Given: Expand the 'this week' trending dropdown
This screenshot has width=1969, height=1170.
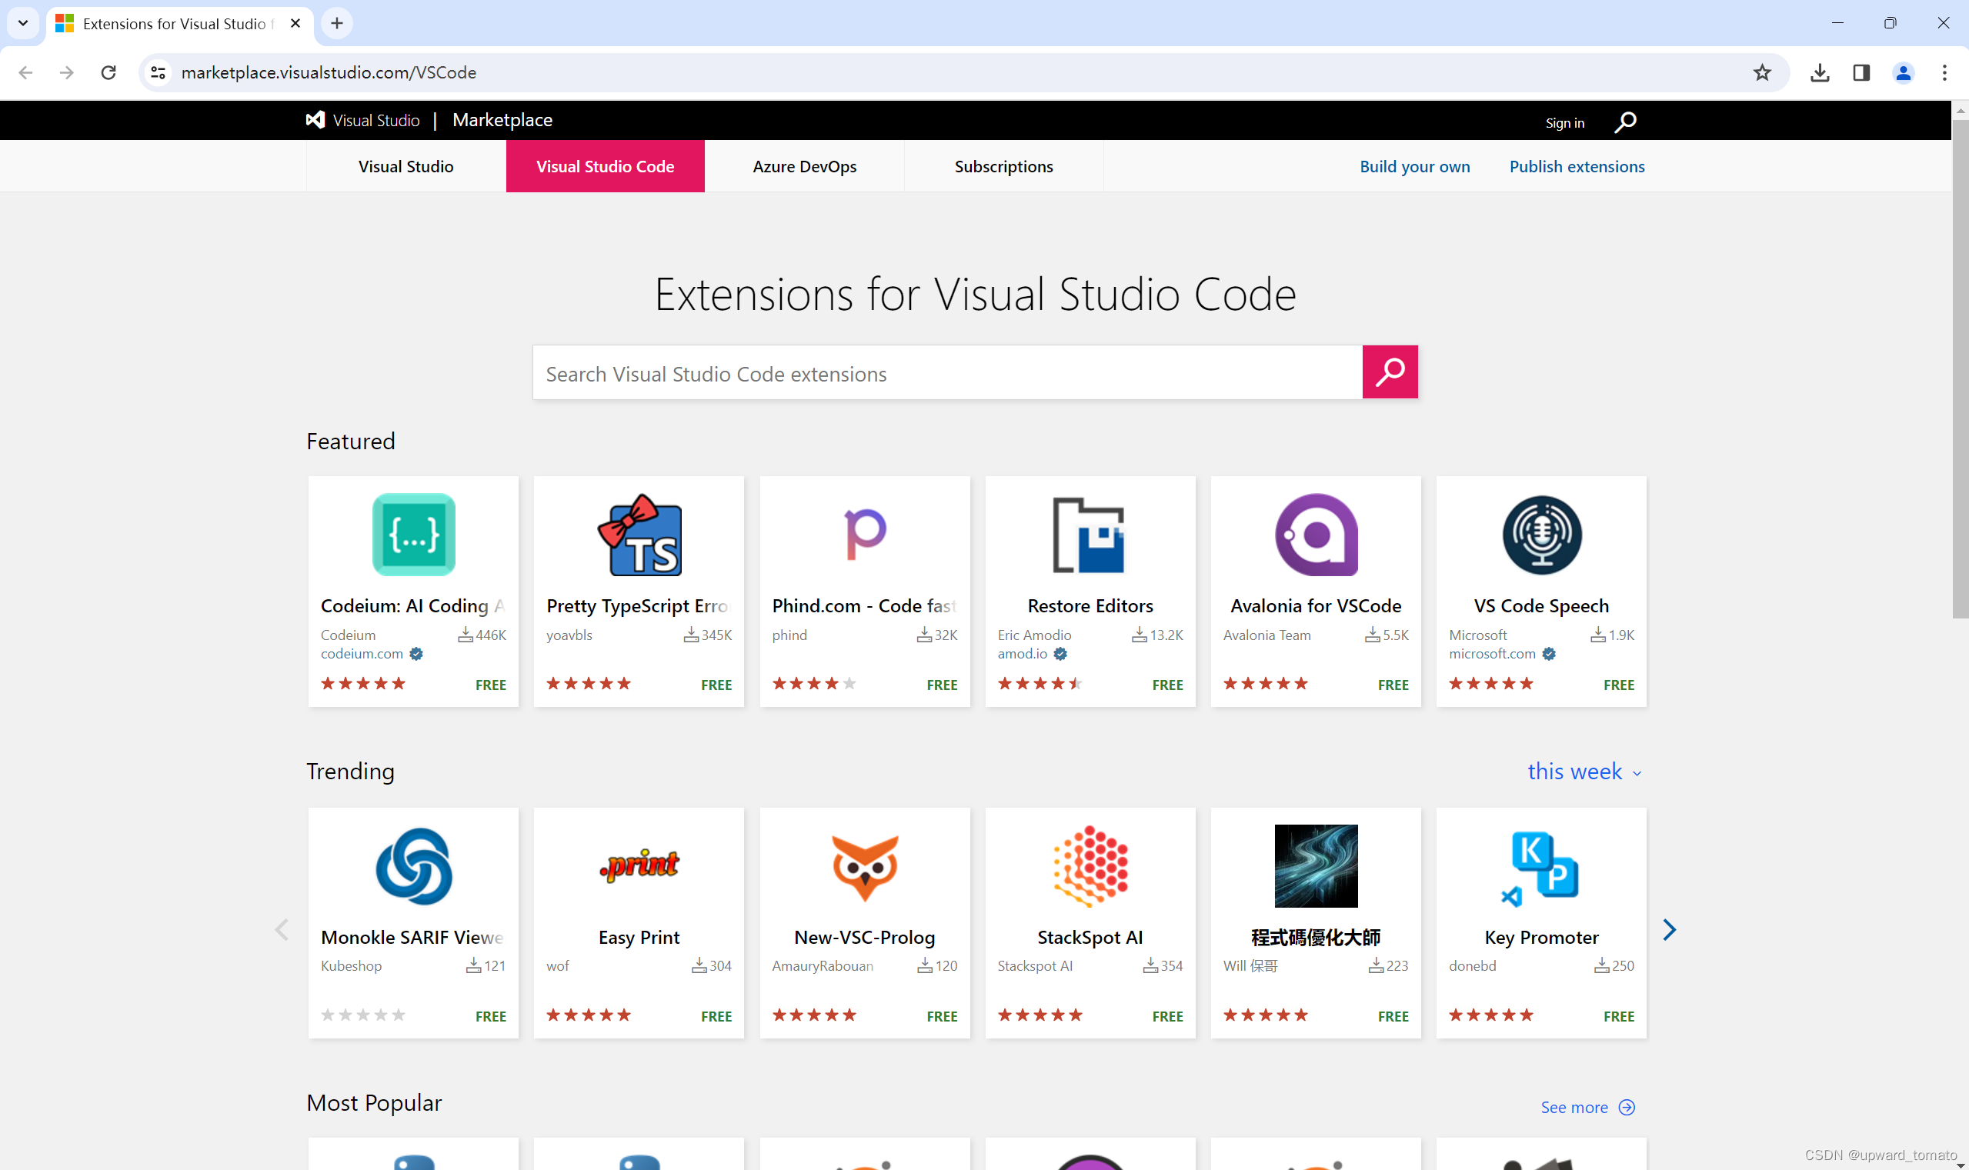Looking at the screenshot, I should pos(1584,772).
